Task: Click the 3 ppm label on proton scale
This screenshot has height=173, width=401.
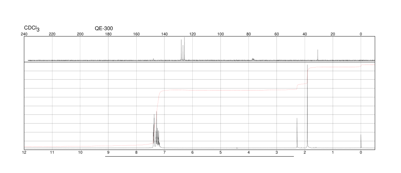Action: point(277,152)
